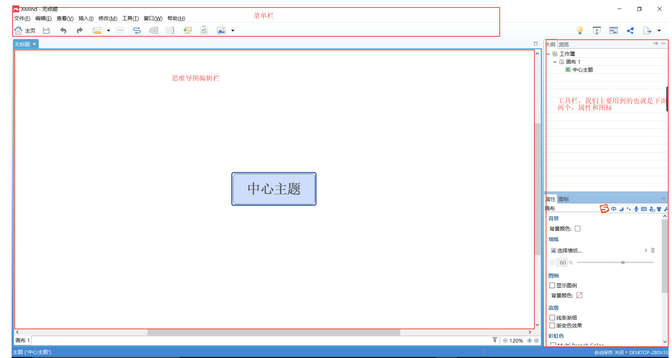Image resolution: width=672 pixels, height=358 pixels.
Task: Click the 主页 home button
Action: pyautogui.click(x=24, y=30)
